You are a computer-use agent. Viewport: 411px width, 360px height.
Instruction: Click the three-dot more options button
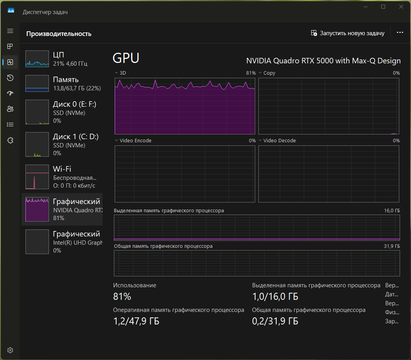click(400, 33)
